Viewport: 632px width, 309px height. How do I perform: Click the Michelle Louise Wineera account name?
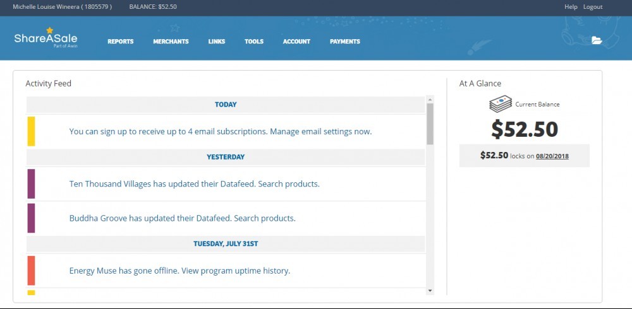click(63, 7)
